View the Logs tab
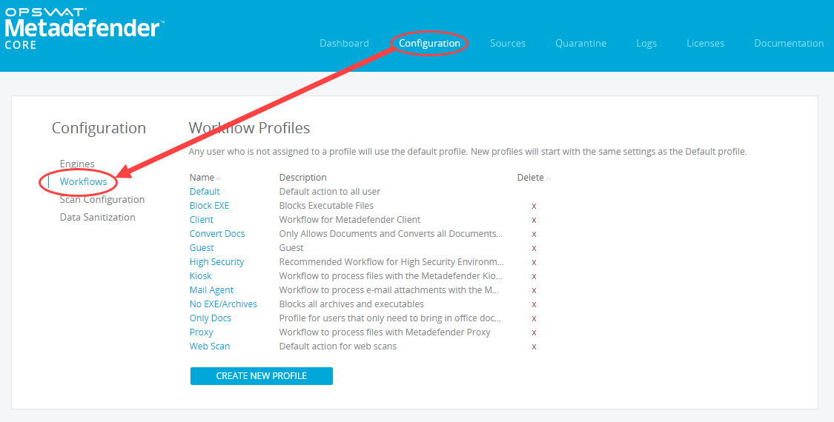This screenshot has width=834, height=422. [646, 44]
